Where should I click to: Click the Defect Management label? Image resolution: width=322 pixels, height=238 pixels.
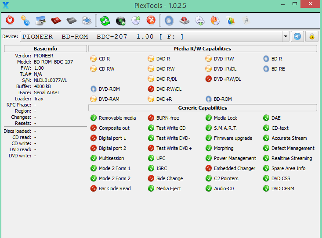click(x=293, y=148)
